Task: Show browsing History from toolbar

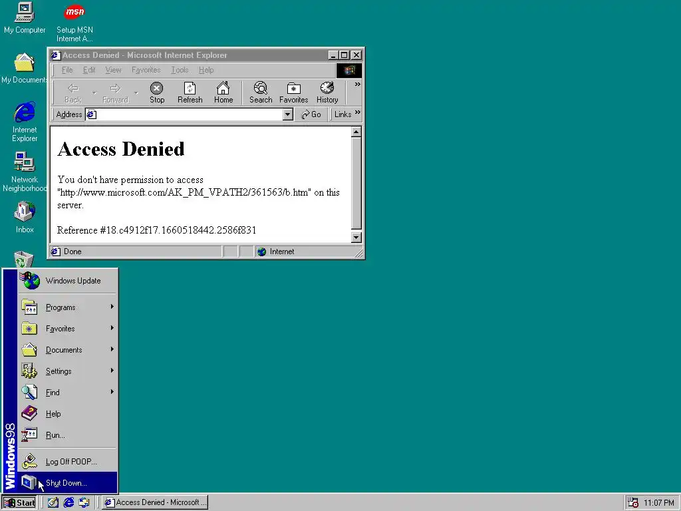Action: (x=327, y=93)
